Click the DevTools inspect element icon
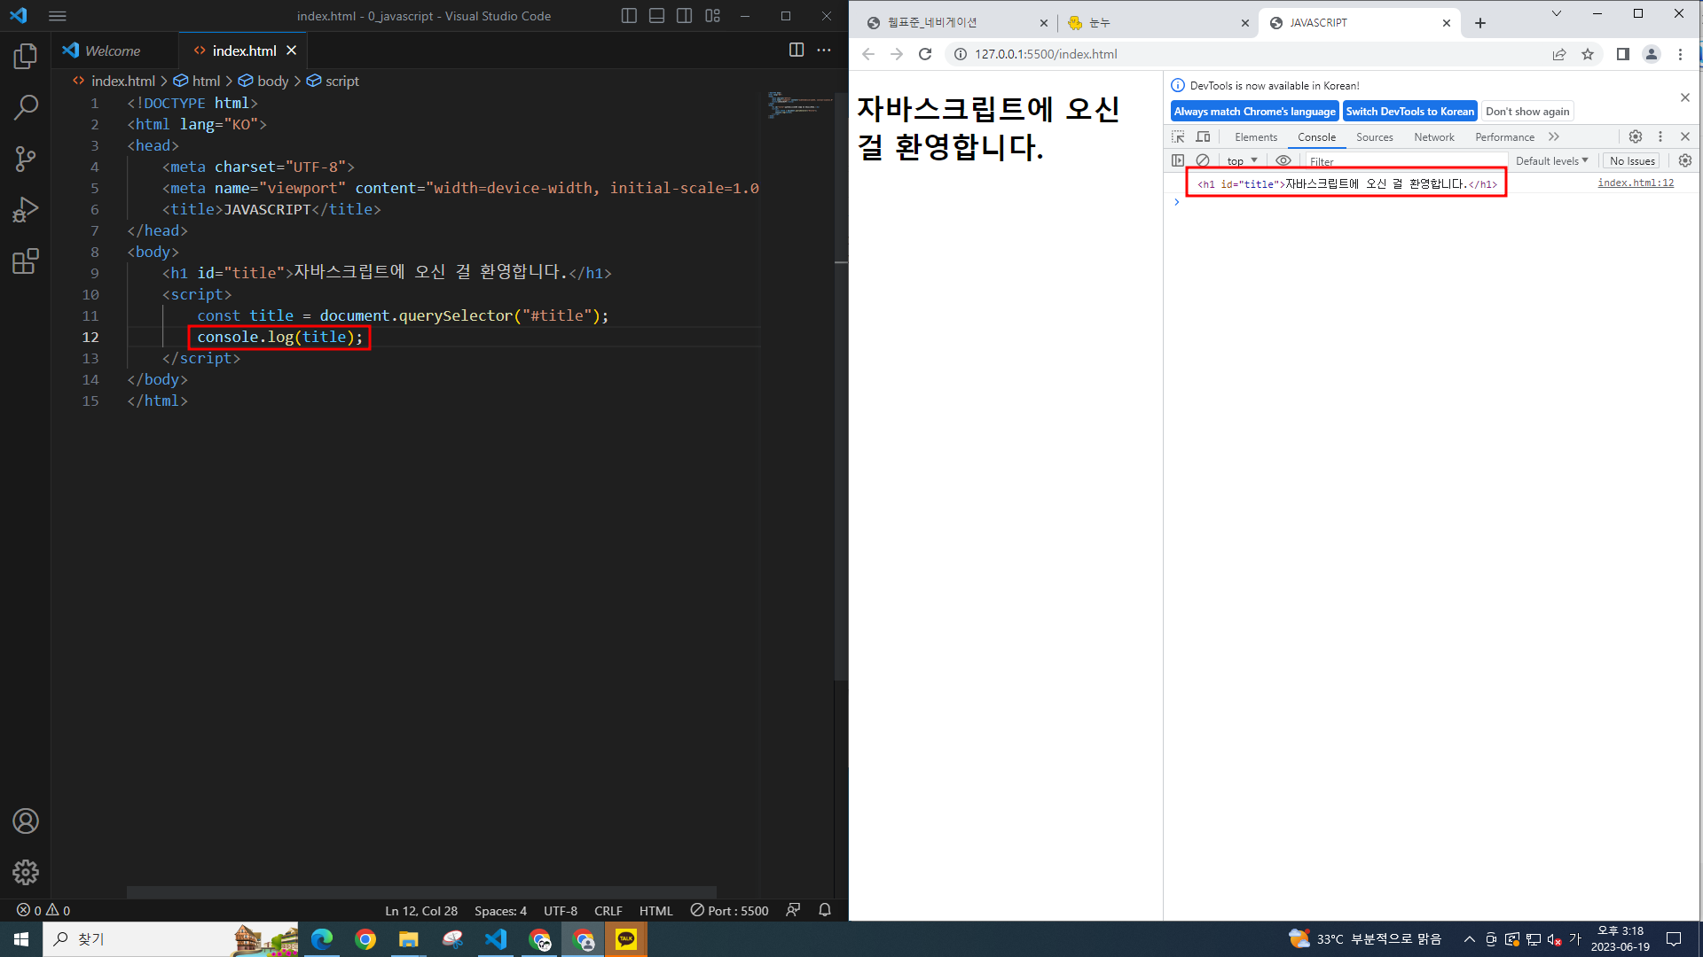The image size is (1703, 957). (1178, 136)
